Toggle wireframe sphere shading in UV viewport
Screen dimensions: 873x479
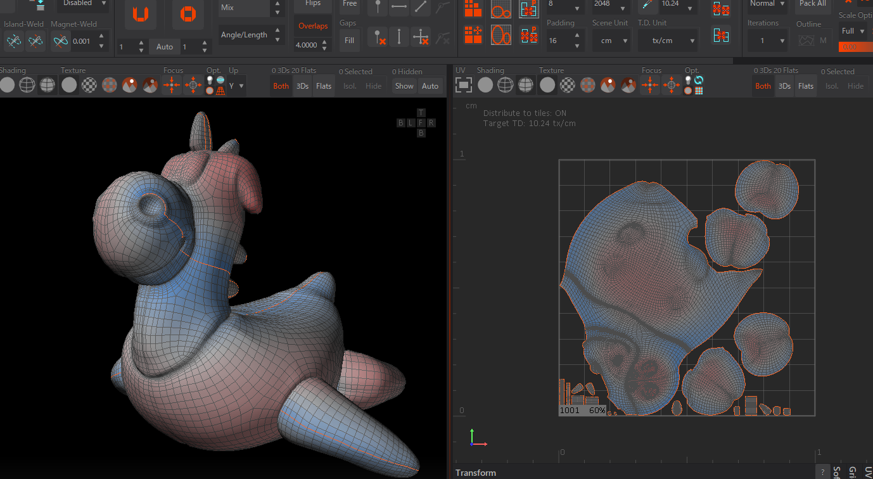[506, 85]
